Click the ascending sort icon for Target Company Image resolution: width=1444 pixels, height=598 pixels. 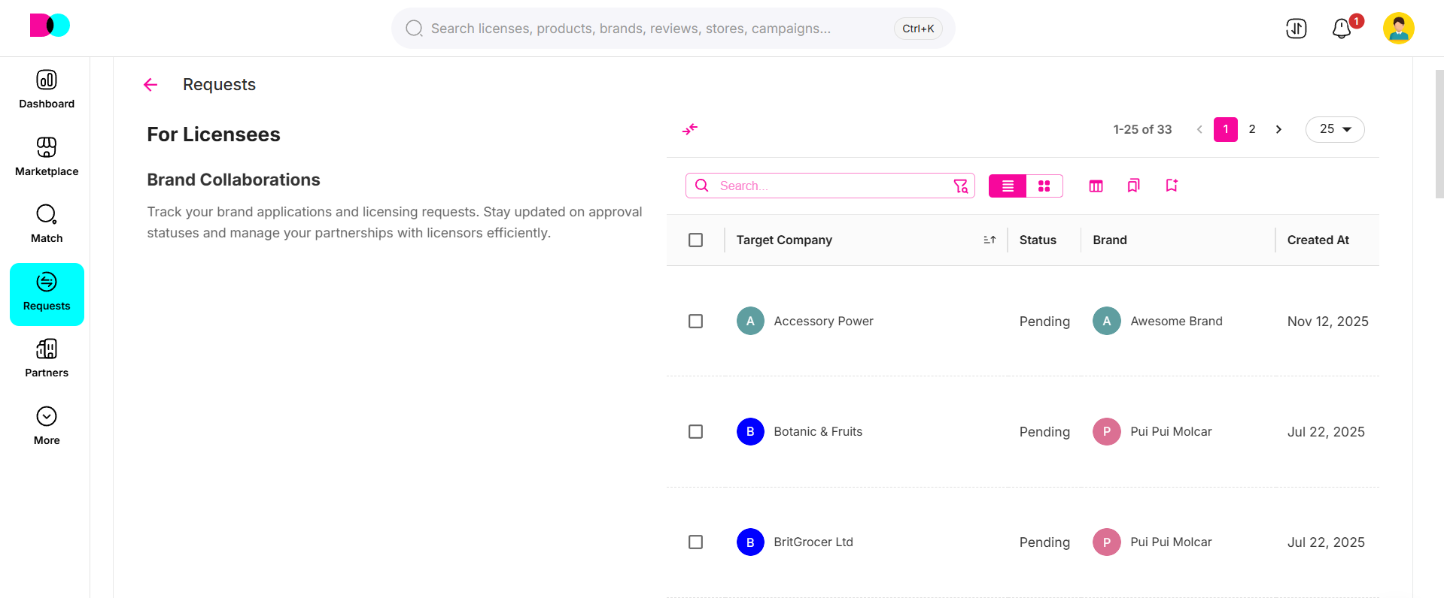[990, 240]
